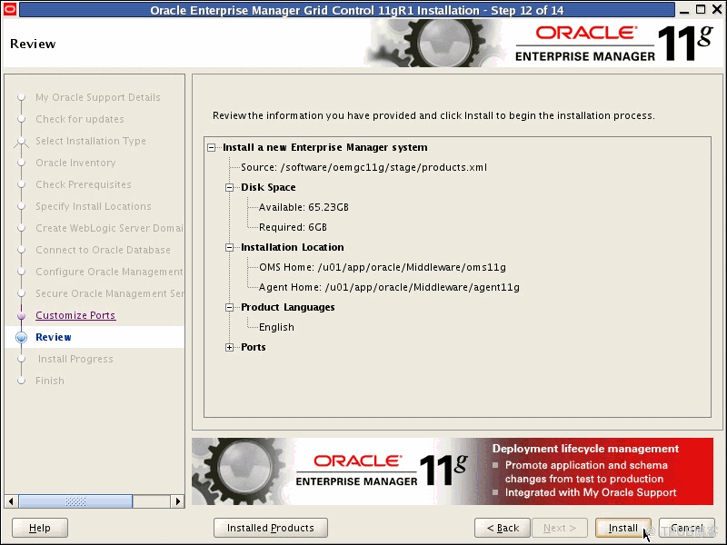This screenshot has width=727, height=545.
Task: Click the sidebar scroll left arrow
Action: pyautogui.click(x=11, y=501)
